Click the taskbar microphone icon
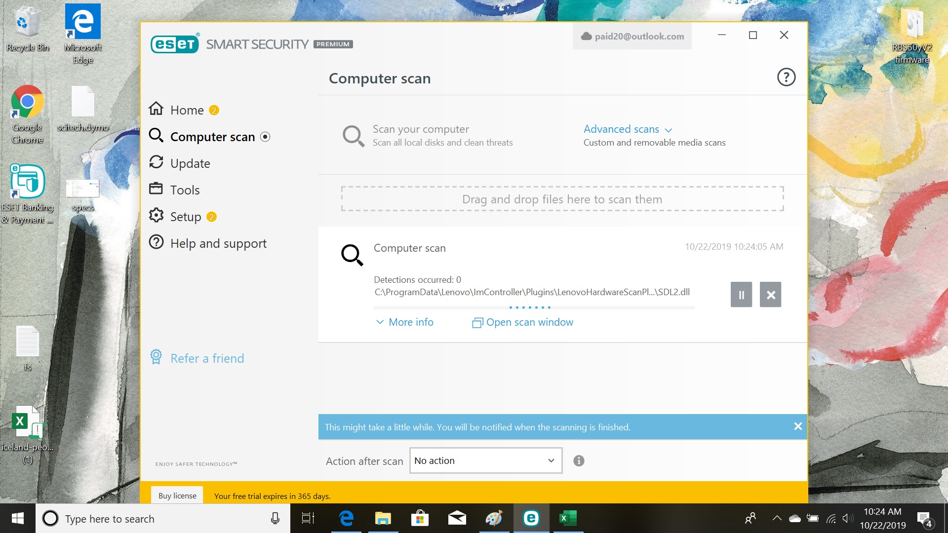Image resolution: width=948 pixels, height=533 pixels. coord(276,518)
